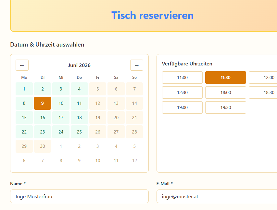Select June 25 as reservation date

(79, 132)
